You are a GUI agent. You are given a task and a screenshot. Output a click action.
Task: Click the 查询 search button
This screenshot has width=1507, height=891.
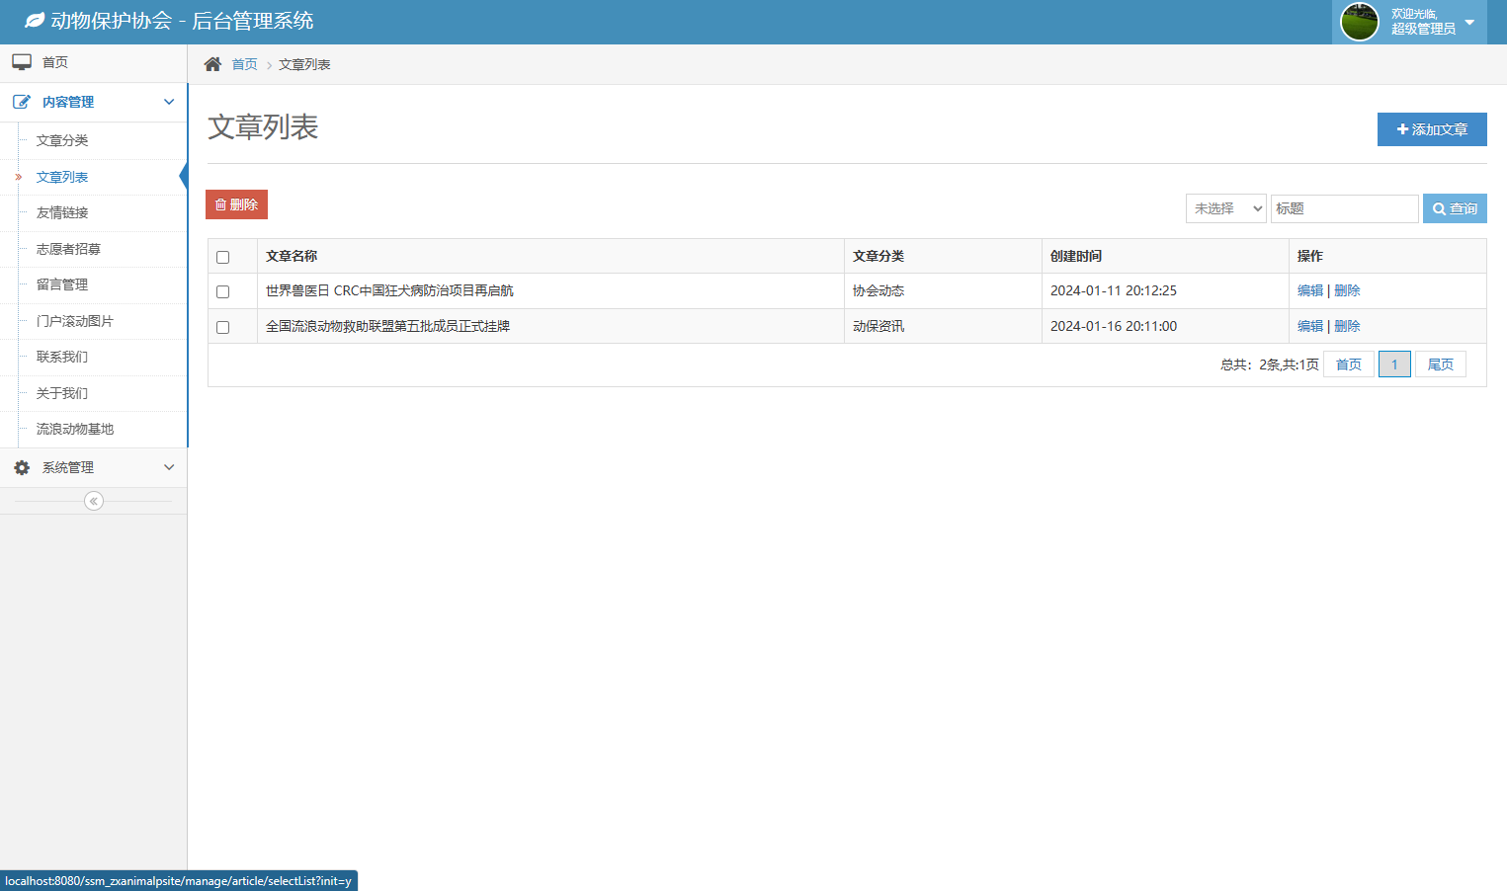tap(1455, 208)
